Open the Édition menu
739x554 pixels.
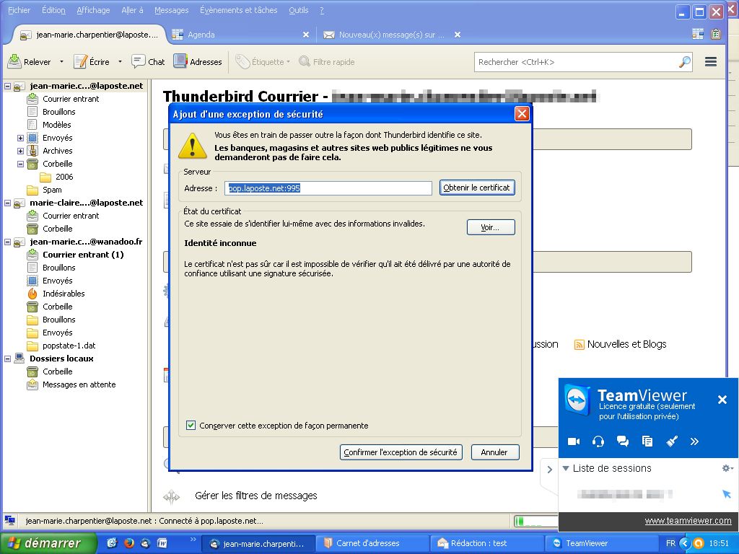click(x=53, y=10)
